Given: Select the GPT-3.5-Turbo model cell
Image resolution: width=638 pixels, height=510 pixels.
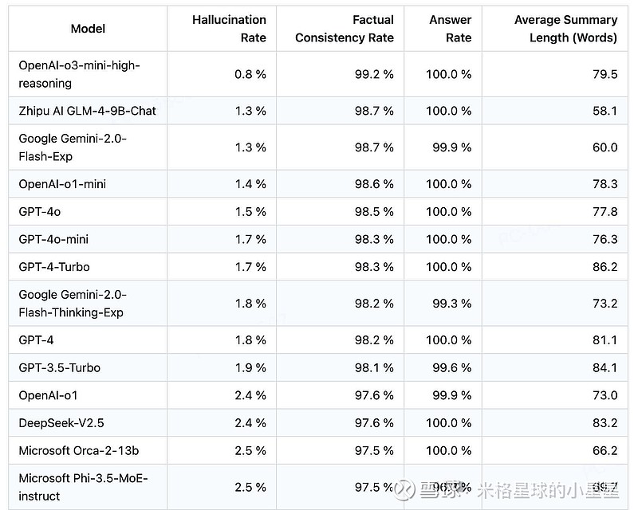Looking at the screenshot, I should point(59,367).
